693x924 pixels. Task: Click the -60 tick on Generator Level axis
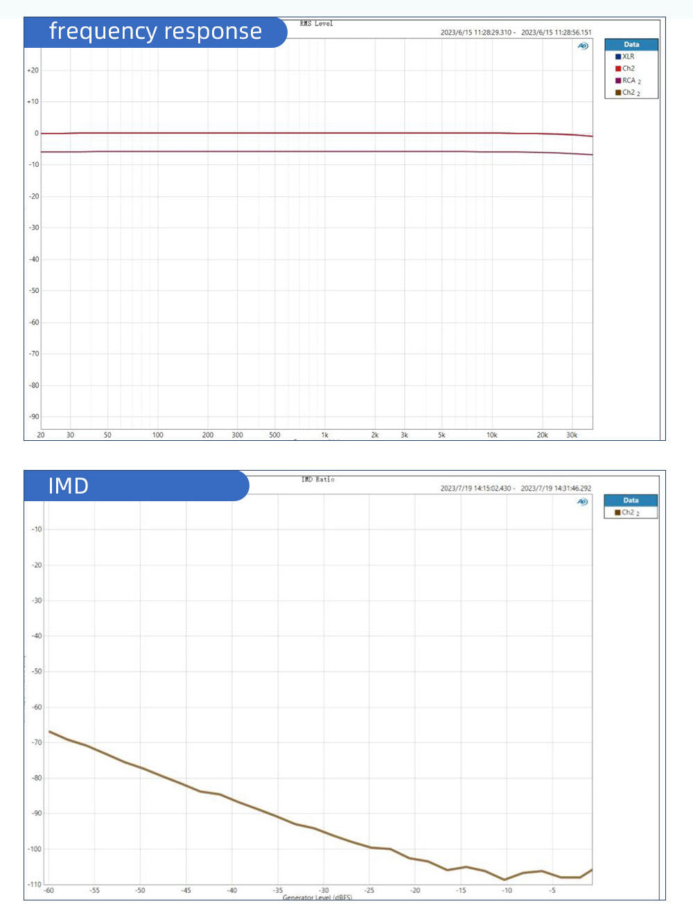point(49,891)
